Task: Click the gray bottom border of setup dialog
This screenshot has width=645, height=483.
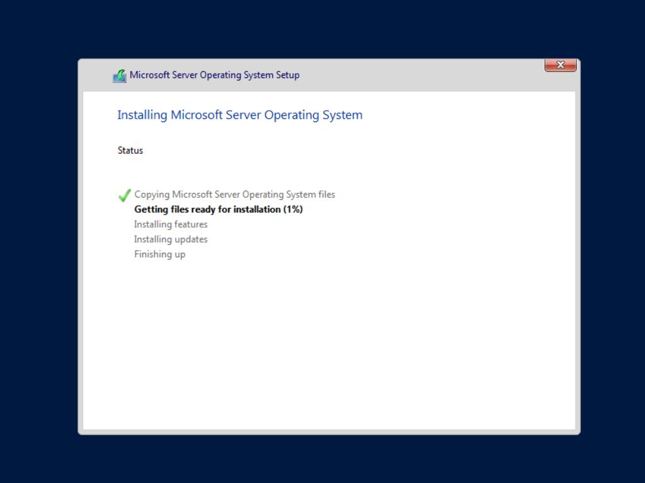Action: point(328,432)
